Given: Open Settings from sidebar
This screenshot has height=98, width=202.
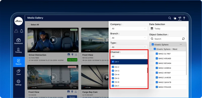Looking at the screenshot, I should (18, 82).
